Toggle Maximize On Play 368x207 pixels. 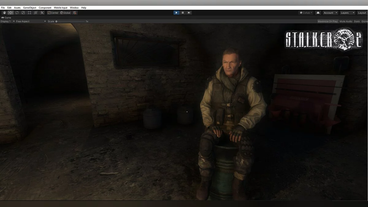(x=327, y=21)
